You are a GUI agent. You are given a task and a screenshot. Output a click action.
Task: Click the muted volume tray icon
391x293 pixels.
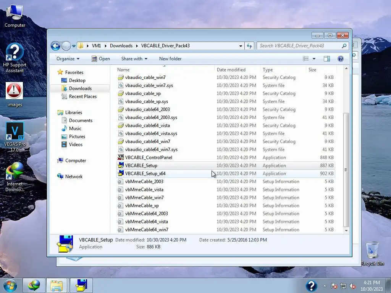[352, 286]
